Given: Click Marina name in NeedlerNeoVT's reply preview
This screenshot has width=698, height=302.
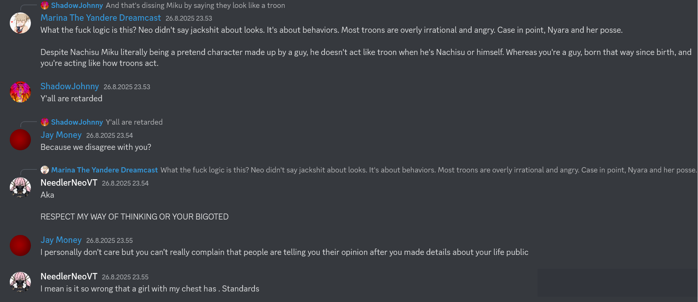Looking at the screenshot, I should pos(104,170).
